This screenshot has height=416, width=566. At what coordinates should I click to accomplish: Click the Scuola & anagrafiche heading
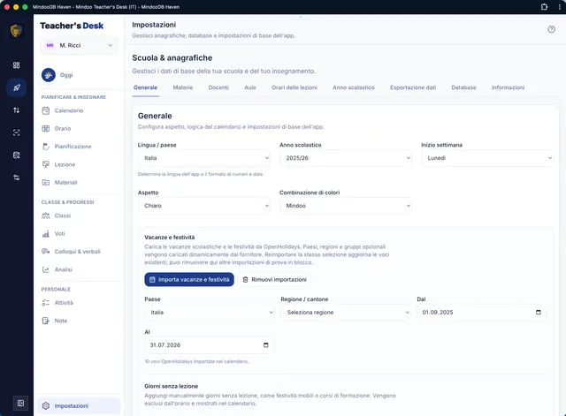pyautogui.click(x=172, y=58)
